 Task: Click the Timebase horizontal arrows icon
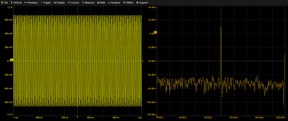tap(26, 3)
